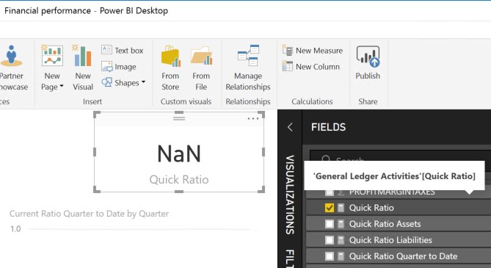Get custom visual From Store
Screen dimensions: 491x268
170,68
